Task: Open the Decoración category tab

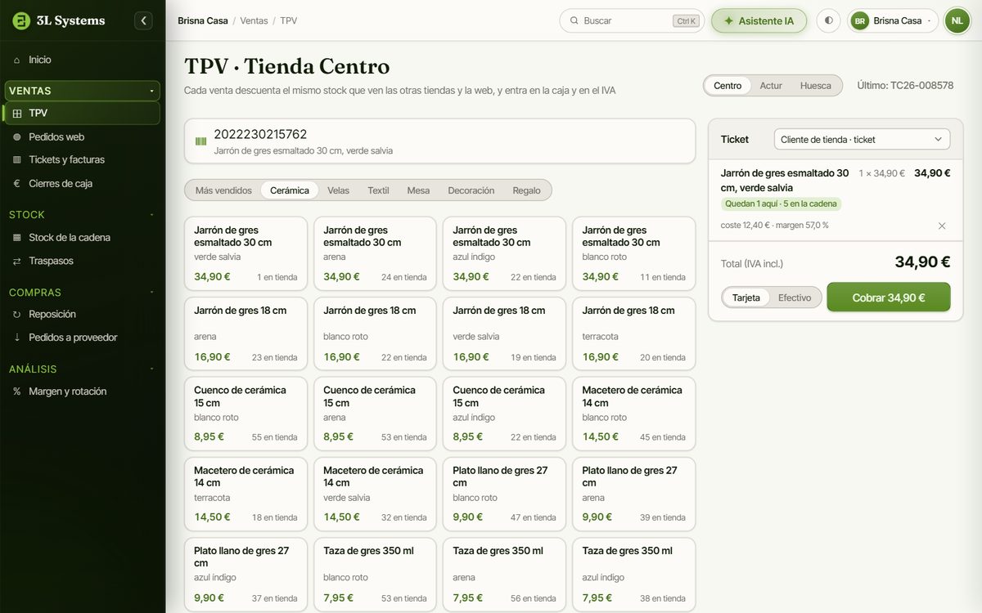Action: 471,190
